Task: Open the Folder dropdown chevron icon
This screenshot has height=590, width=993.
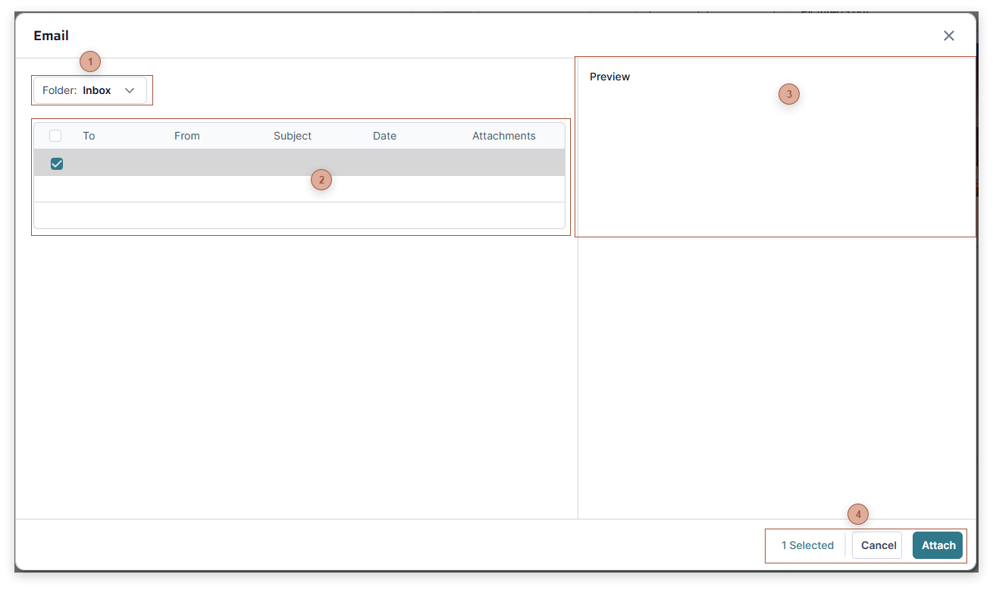Action: click(x=130, y=89)
